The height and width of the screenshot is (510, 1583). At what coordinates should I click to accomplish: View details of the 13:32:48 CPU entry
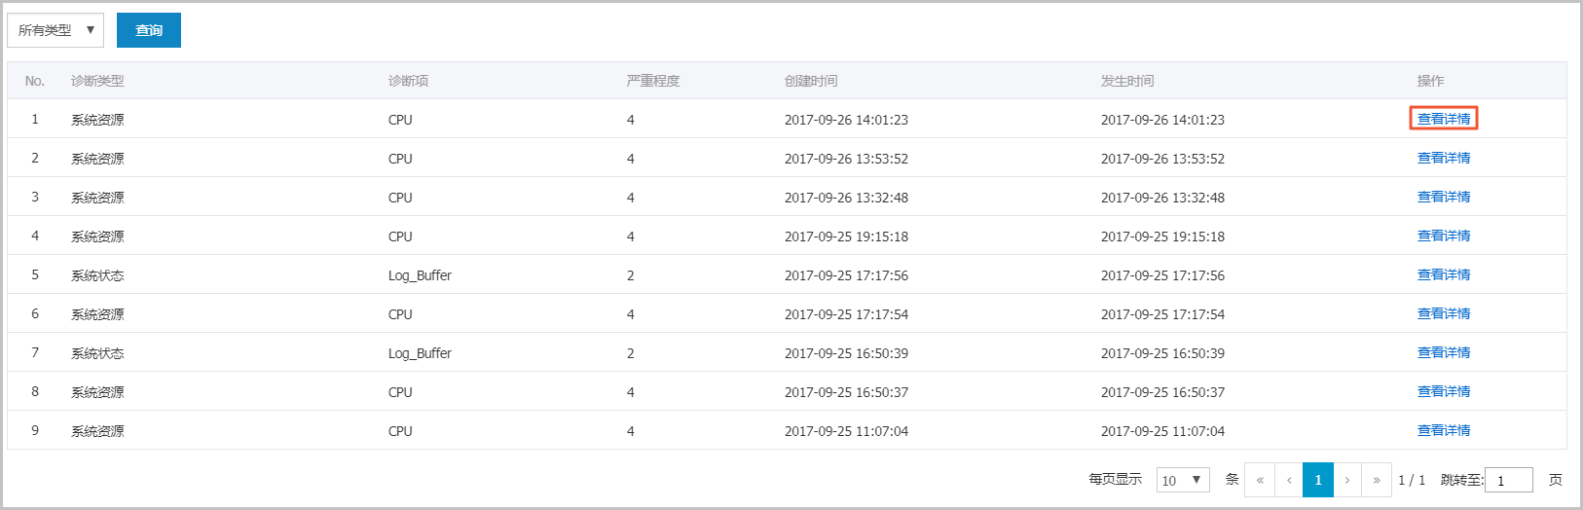coord(1444,197)
